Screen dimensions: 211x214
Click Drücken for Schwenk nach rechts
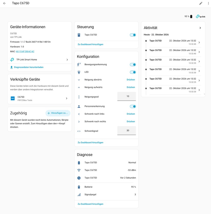click(131, 121)
